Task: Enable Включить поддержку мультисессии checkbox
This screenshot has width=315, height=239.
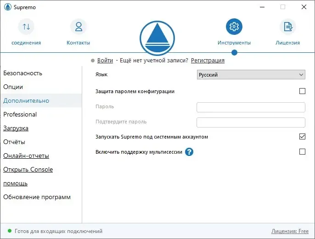Action: click(x=302, y=151)
